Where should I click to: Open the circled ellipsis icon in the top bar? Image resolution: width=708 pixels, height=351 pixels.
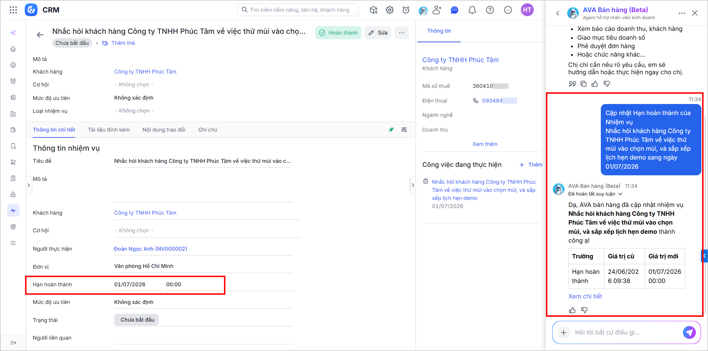[508, 10]
